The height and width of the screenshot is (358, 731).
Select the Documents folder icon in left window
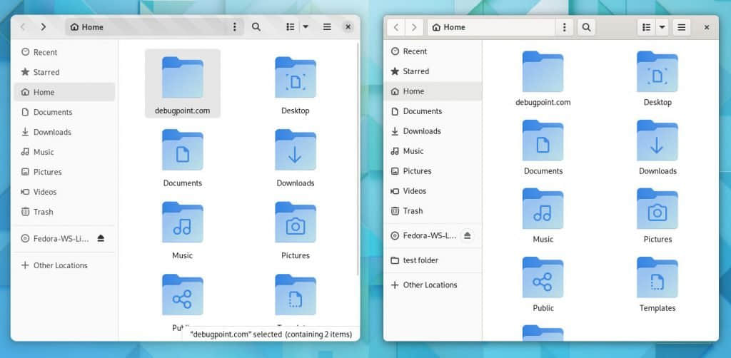[182, 150]
